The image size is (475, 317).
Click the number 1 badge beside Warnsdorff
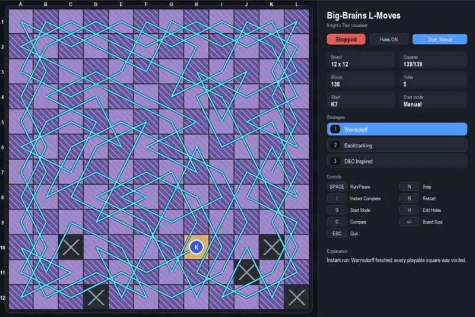point(335,129)
